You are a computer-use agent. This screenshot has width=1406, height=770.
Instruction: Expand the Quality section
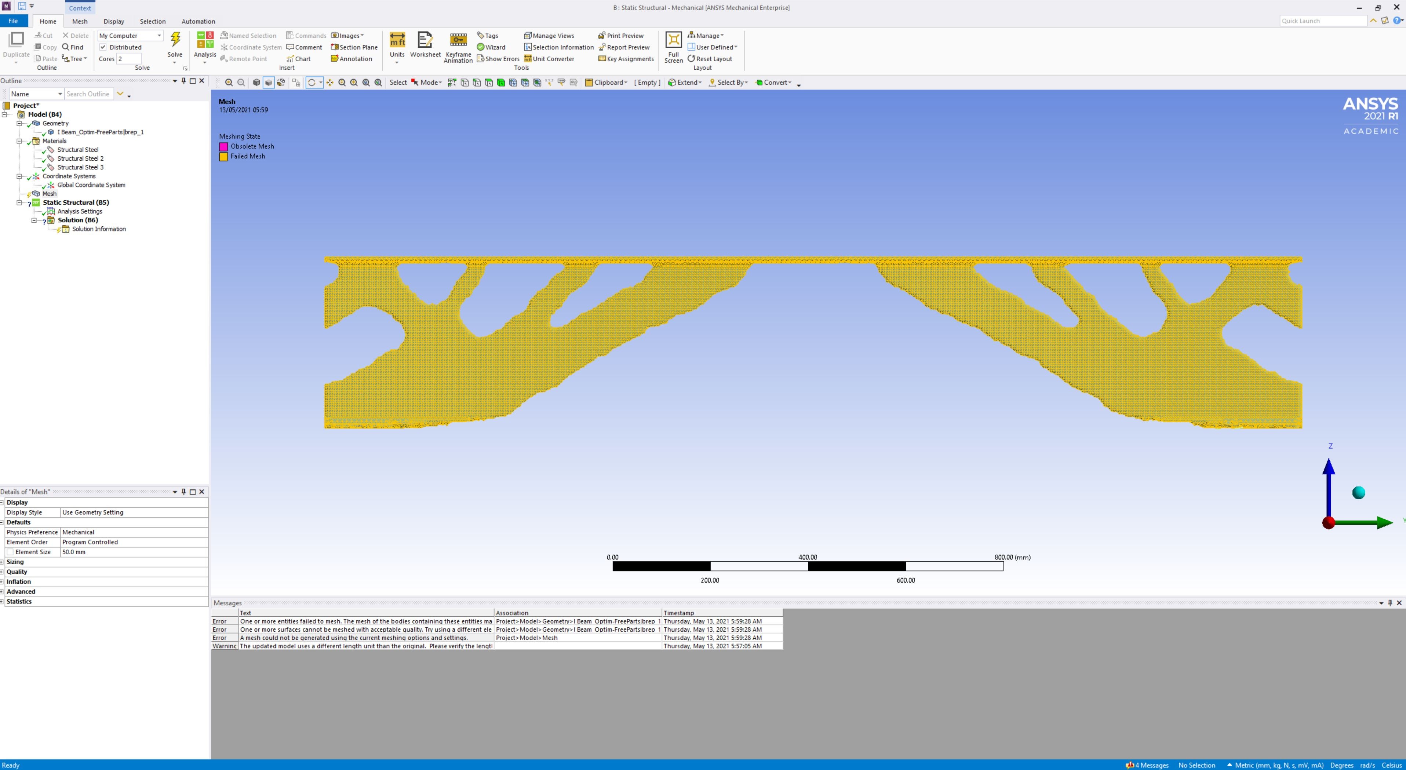[x=2, y=572]
